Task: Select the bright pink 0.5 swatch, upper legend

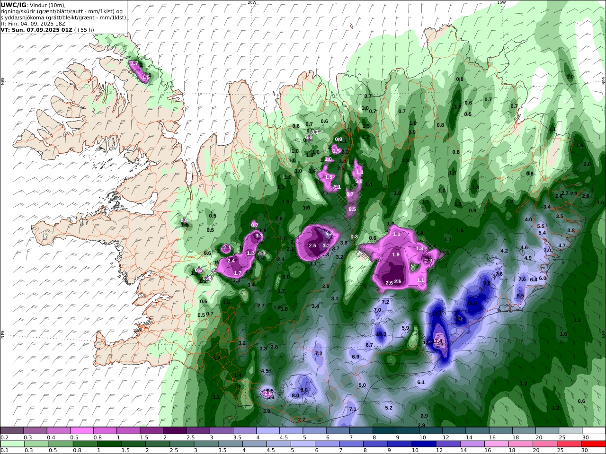Action: point(81,431)
